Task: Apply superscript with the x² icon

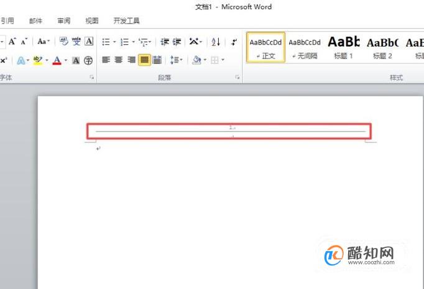Action: 4,60
